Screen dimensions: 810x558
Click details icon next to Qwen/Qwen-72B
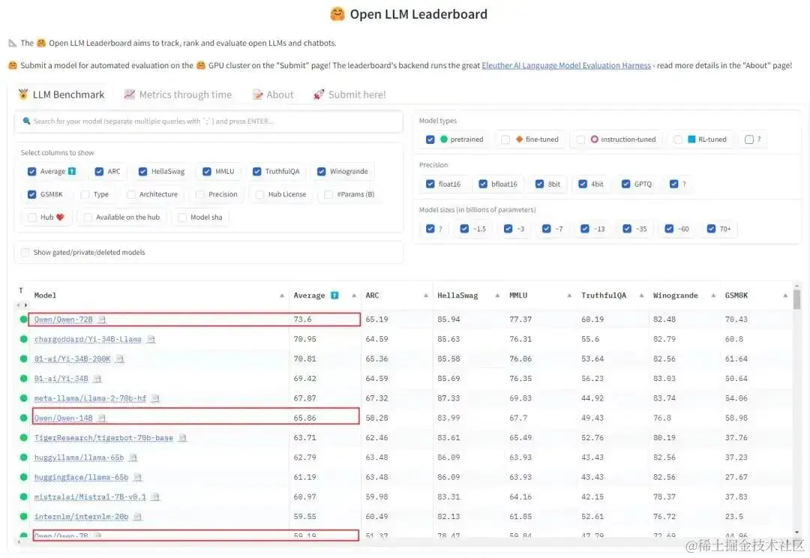(x=102, y=319)
